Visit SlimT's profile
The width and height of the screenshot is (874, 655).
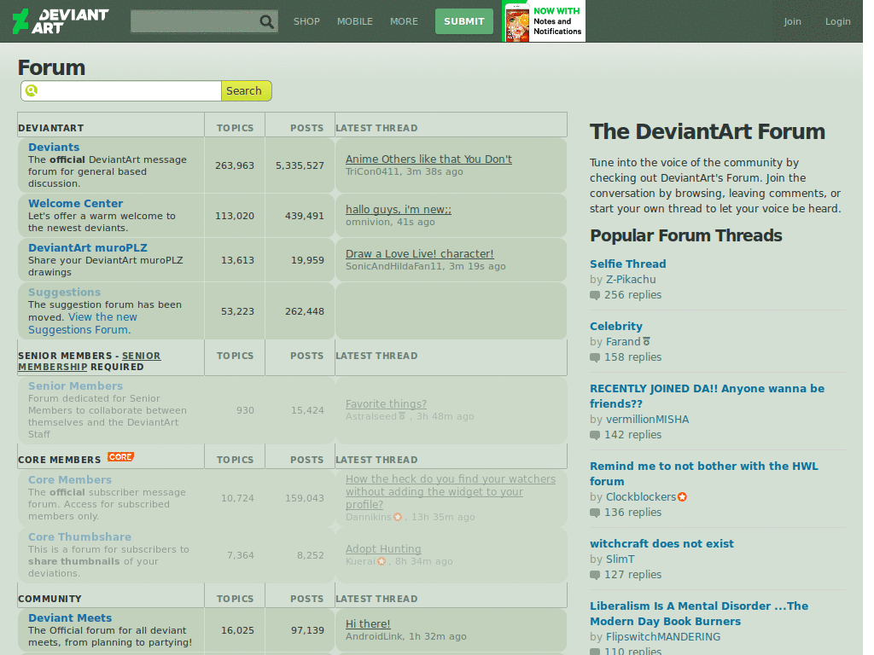point(620,559)
